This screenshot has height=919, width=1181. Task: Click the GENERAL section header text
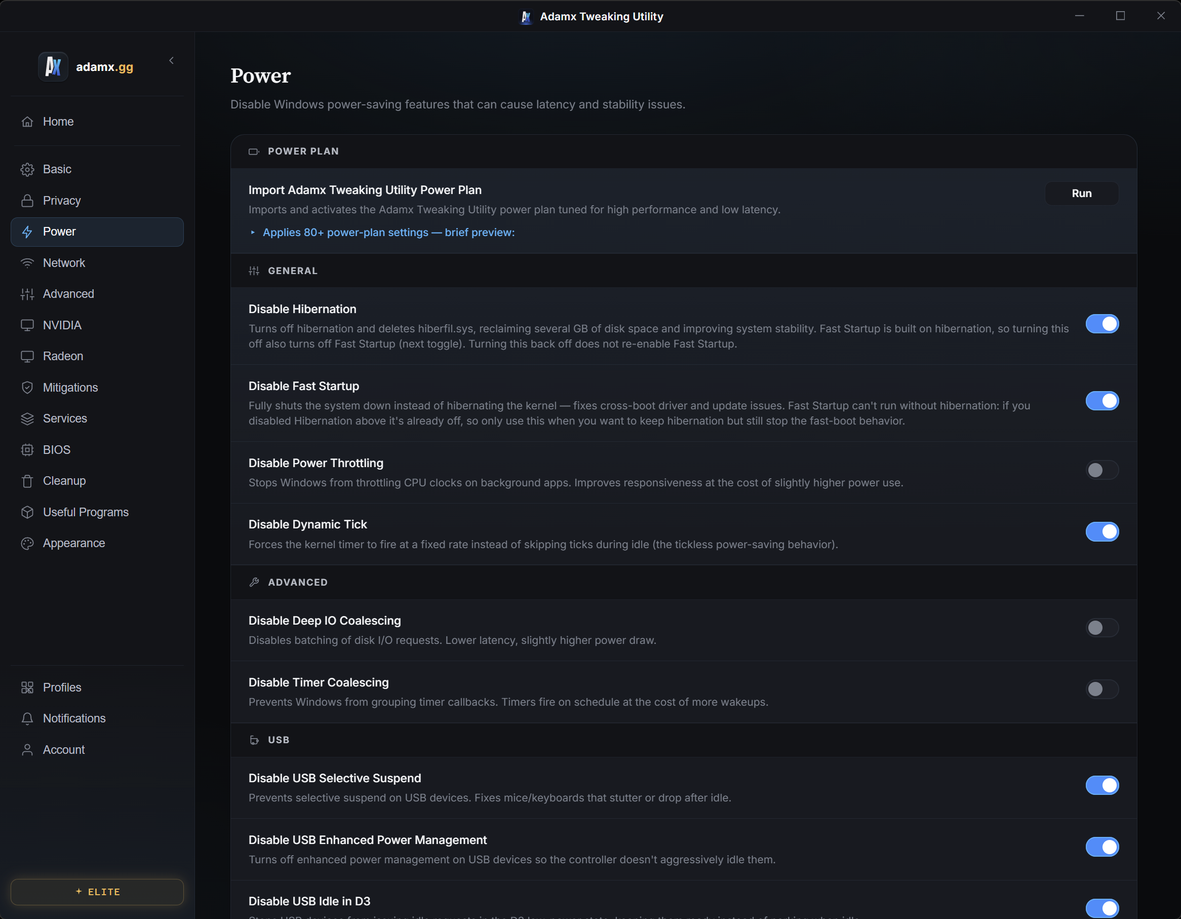tap(293, 271)
